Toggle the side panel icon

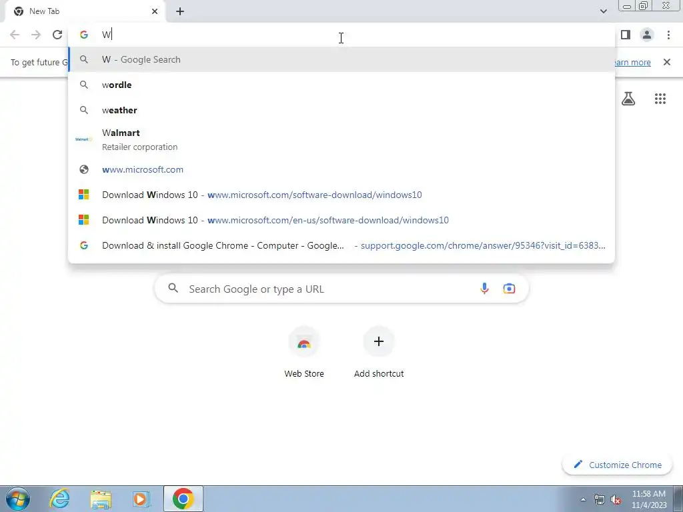[x=626, y=35]
